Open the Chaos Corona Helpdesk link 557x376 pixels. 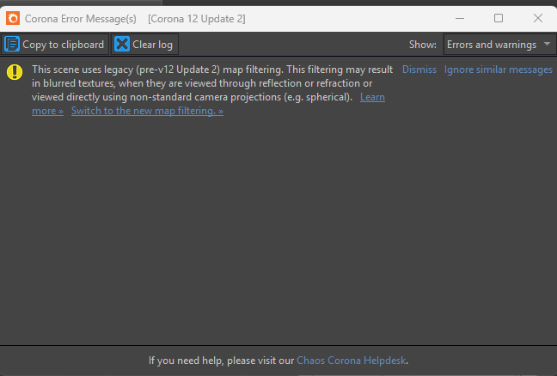(x=351, y=361)
